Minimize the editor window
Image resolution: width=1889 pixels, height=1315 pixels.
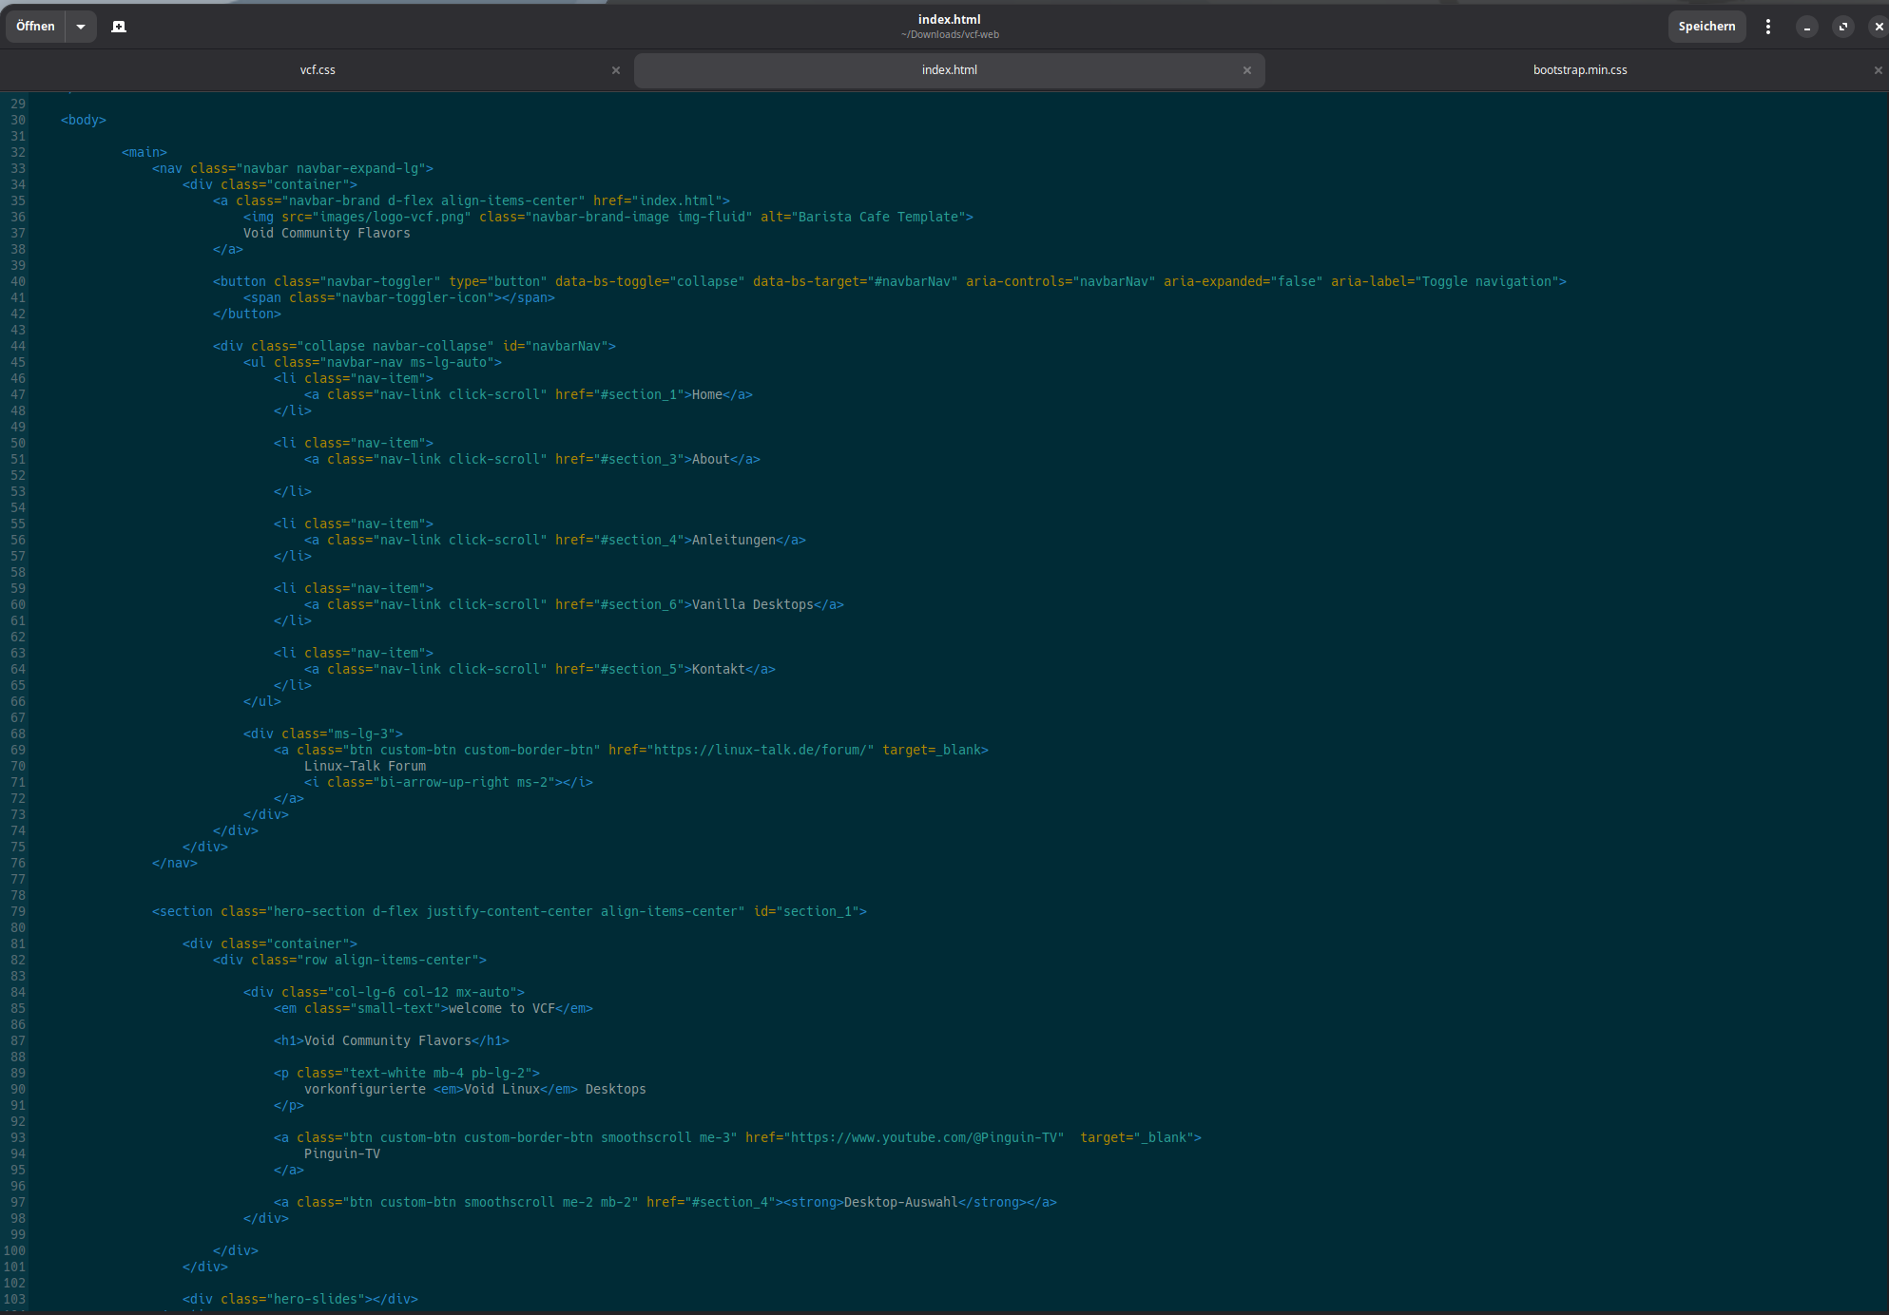click(1806, 27)
